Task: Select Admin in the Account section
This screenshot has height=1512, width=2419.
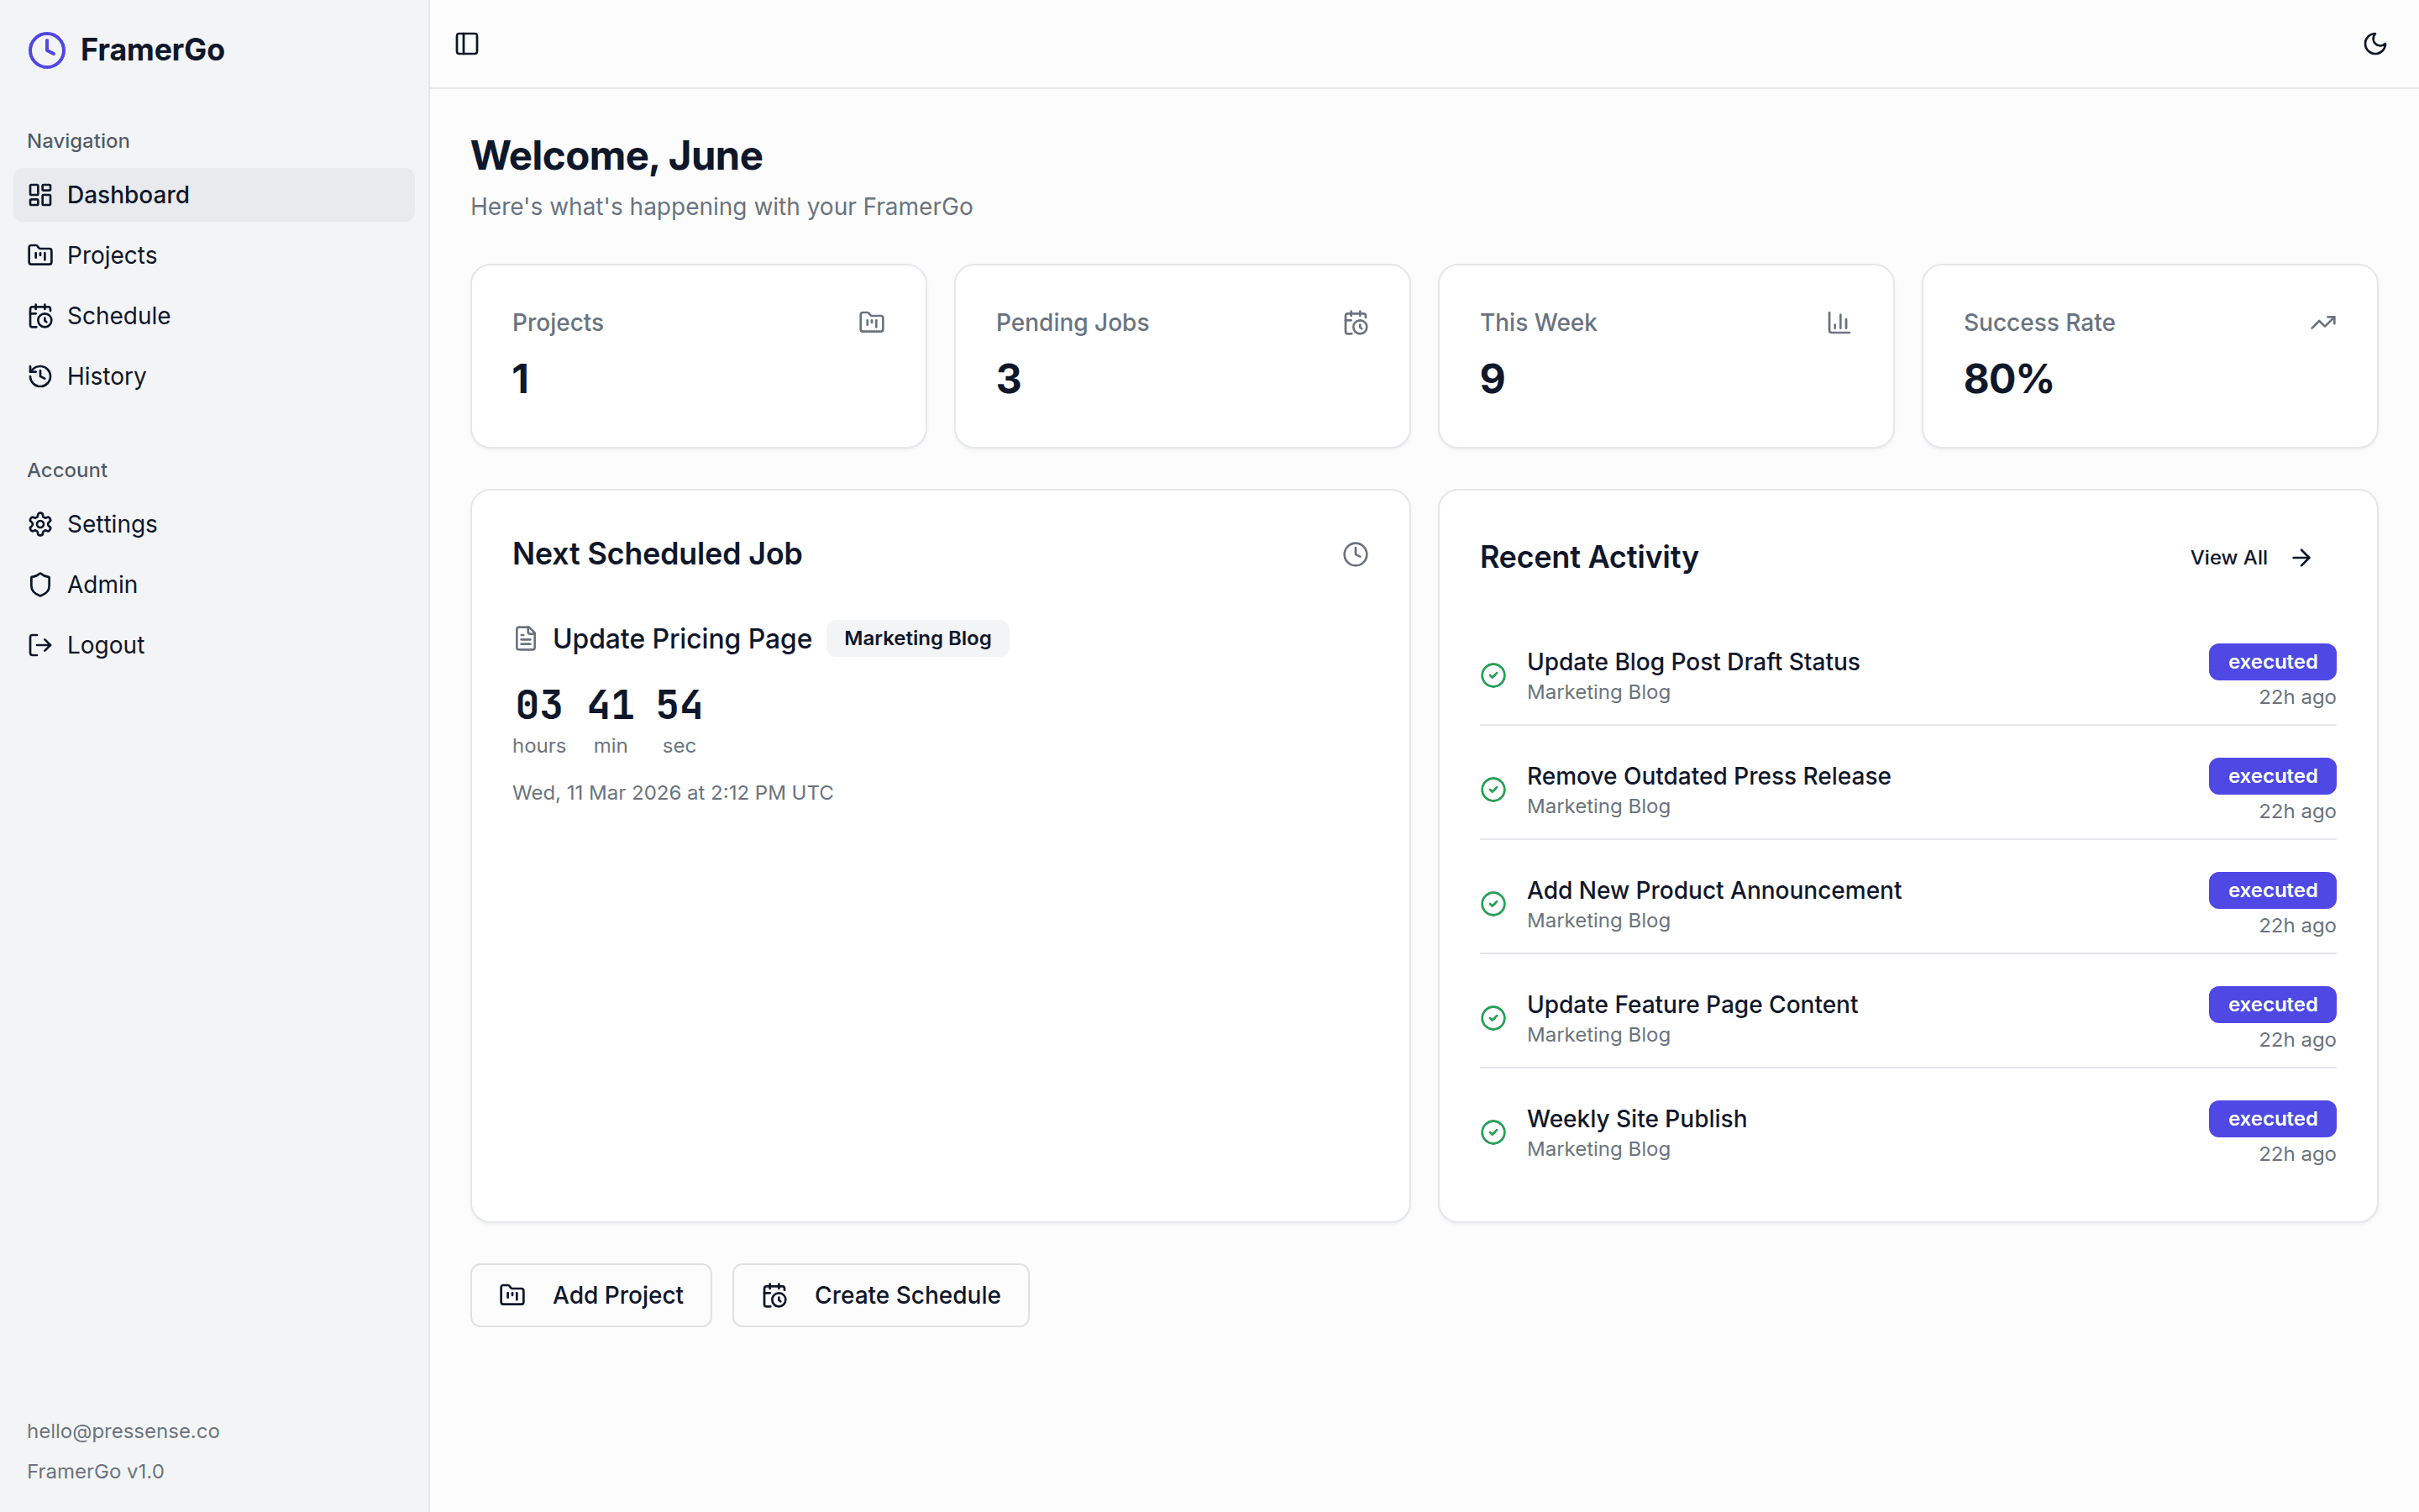Action: coord(102,585)
